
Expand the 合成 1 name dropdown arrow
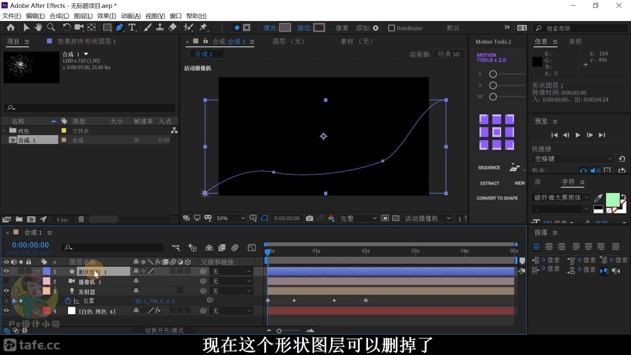86,54
